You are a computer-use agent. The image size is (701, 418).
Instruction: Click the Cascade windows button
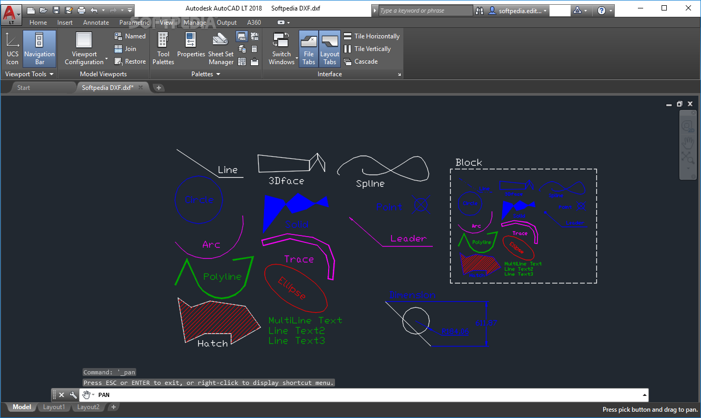tap(361, 62)
